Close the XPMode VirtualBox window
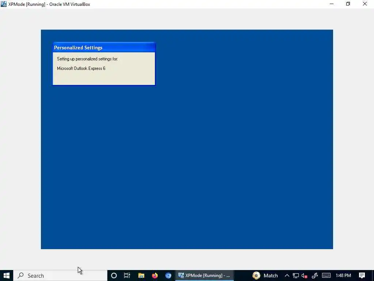Image resolution: width=374 pixels, height=281 pixels. click(365, 4)
